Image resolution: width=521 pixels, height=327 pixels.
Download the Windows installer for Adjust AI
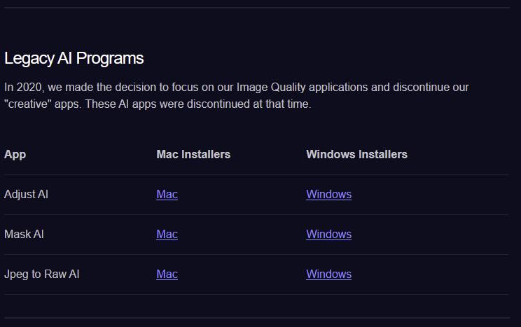[328, 195]
